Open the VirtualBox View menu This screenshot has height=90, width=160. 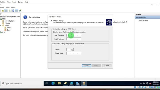[9, 2]
